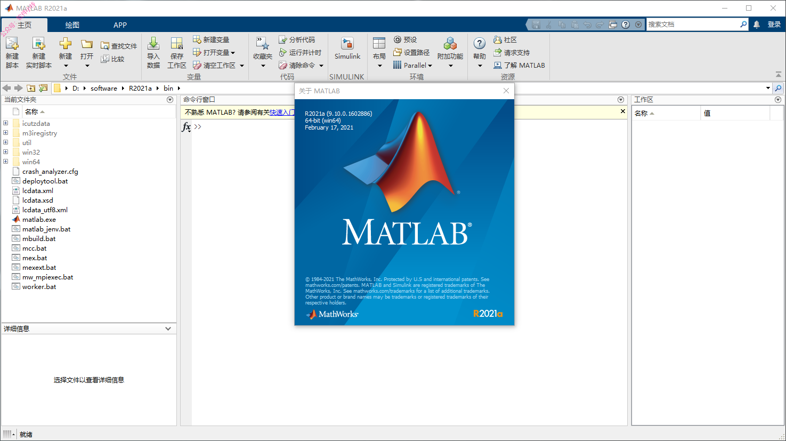Select the crash_analyzer.cfg file
This screenshot has width=786, height=441.
[50, 171]
